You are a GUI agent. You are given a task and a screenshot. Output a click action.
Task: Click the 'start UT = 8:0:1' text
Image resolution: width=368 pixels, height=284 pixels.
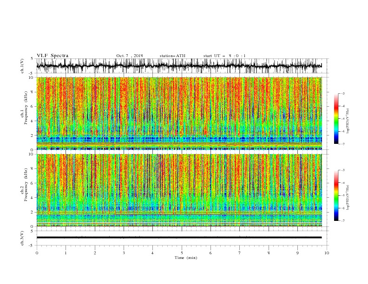(x=224, y=56)
